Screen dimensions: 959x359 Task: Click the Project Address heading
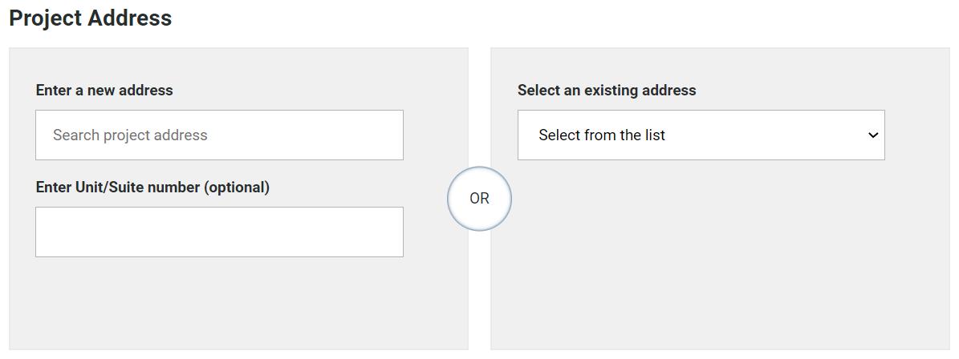pyautogui.click(x=91, y=18)
